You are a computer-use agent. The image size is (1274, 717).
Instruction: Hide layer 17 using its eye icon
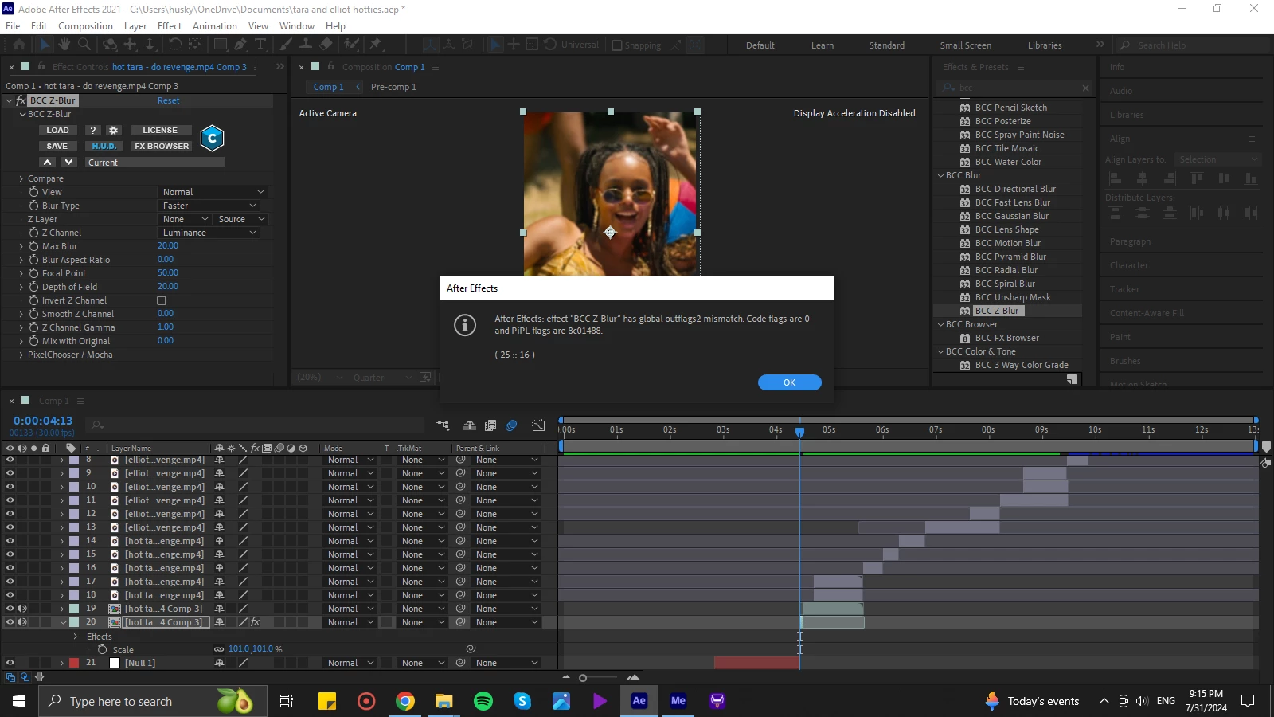10,582
